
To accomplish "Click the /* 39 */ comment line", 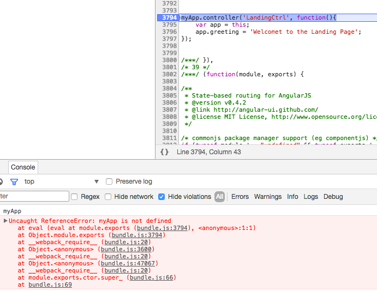I will point(195,67).
